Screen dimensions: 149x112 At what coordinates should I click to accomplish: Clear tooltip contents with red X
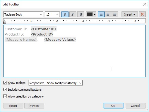(x=142, y=14)
